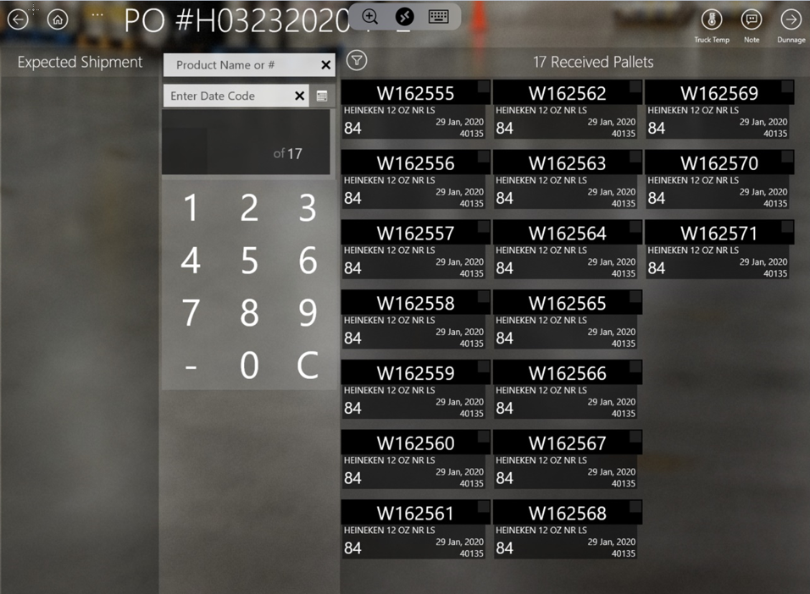The image size is (810, 594).
Task: Check the box on pallet W162569
Action: pos(787,86)
